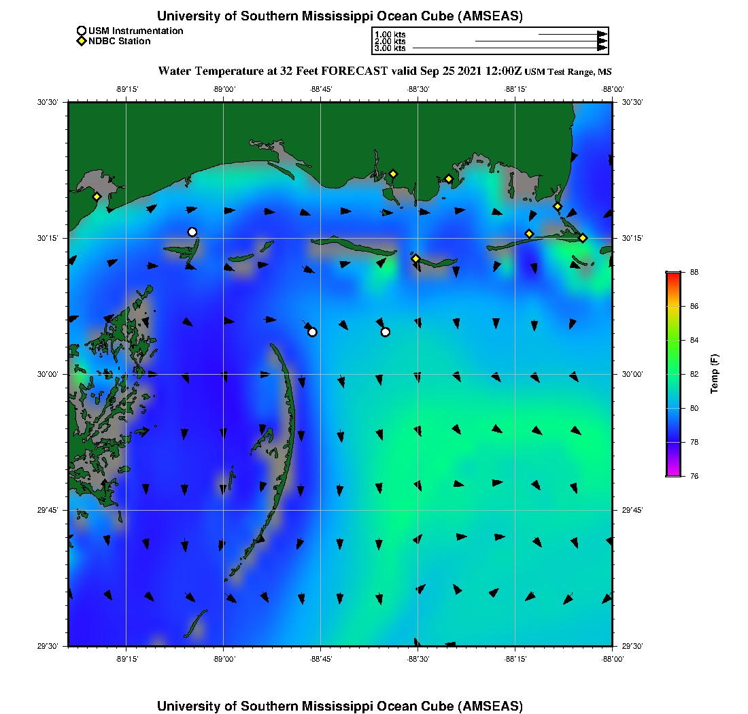
Task: Click the USM Instrumentation circle in the legend
Action: coord(82,31)
